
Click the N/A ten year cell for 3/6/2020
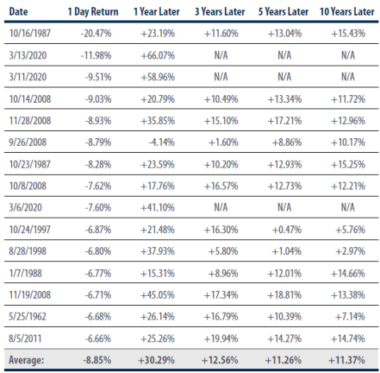tap(348, 207)
